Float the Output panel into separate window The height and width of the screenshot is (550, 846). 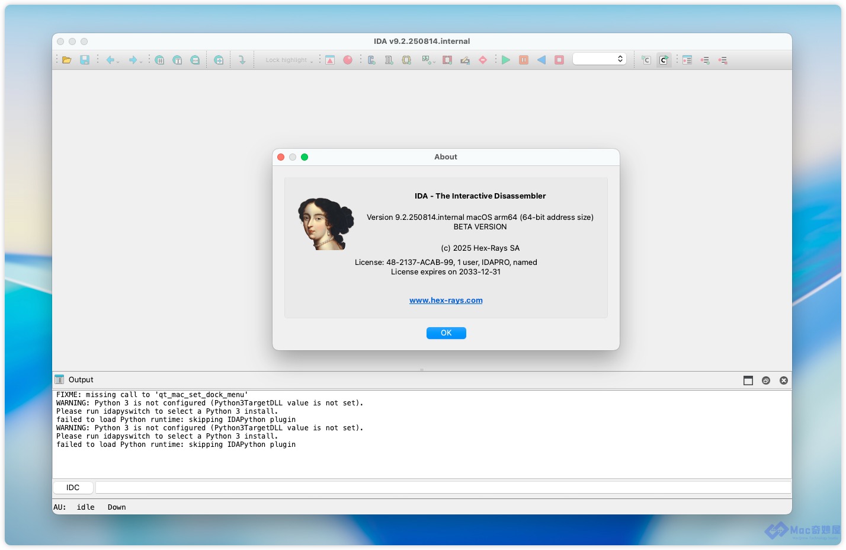766,380
